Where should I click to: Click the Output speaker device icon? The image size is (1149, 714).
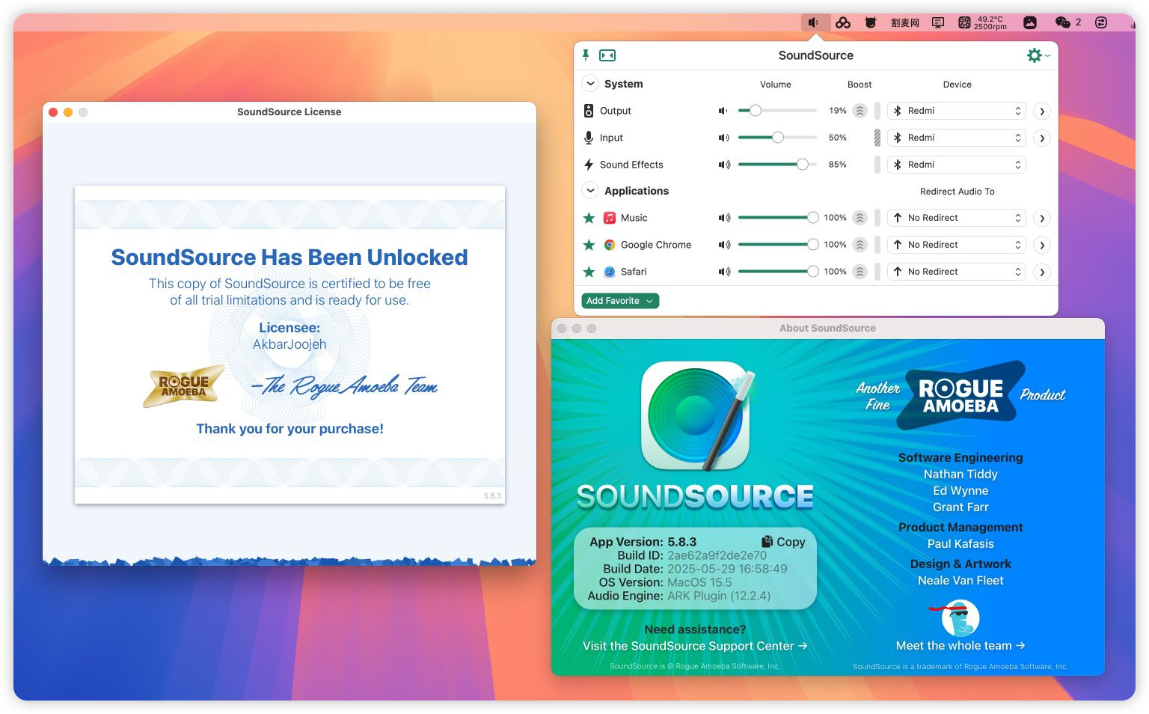(589, 111)
